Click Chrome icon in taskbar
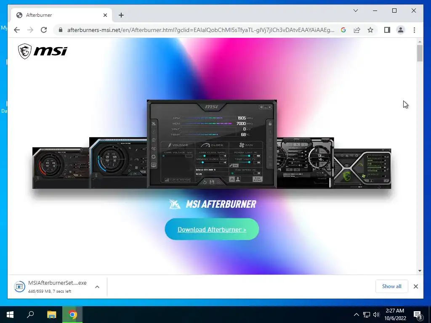The image size is (431, 323). (x=72, y=315)
